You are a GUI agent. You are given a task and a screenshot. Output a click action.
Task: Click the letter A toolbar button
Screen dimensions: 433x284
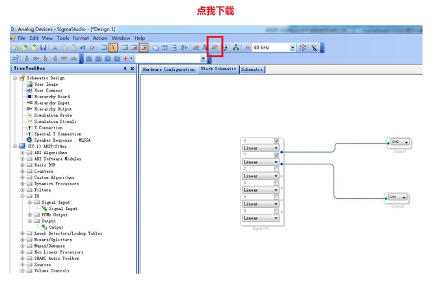89,58
